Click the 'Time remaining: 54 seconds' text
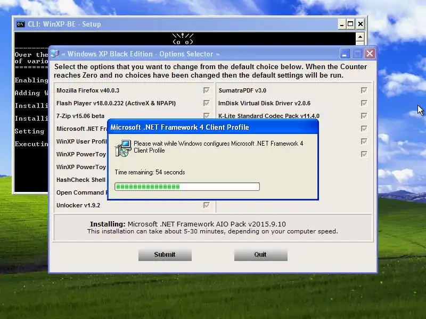The width and height of the screenshot is (426, 319). [150, 172]
